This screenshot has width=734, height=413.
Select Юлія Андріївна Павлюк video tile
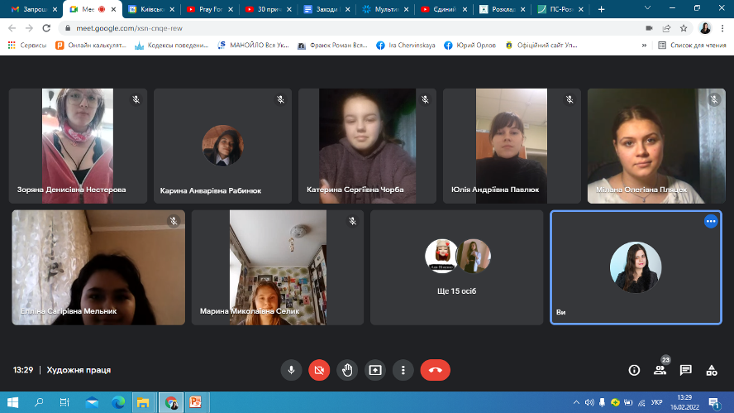point(512,146)
